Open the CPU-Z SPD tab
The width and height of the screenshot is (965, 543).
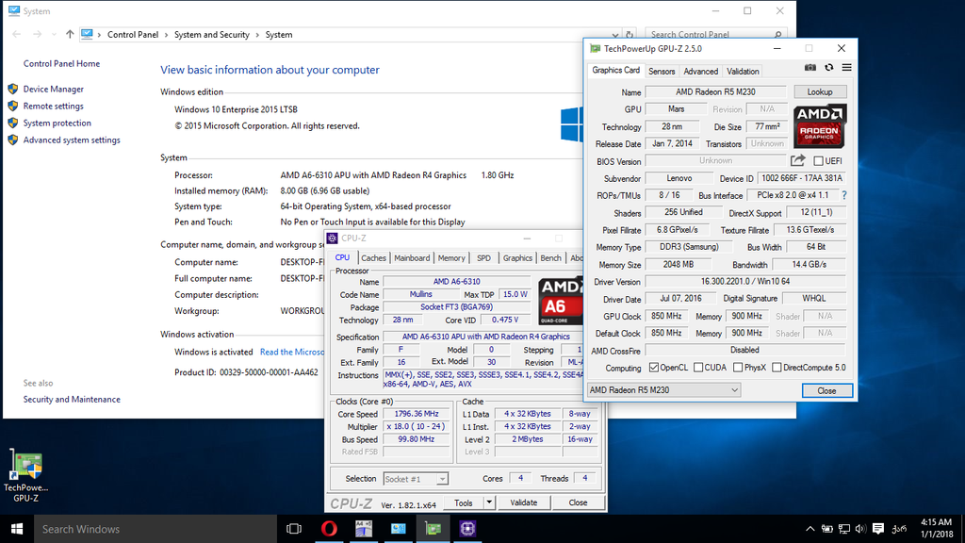pyautogui.click(x=483, y=258)
